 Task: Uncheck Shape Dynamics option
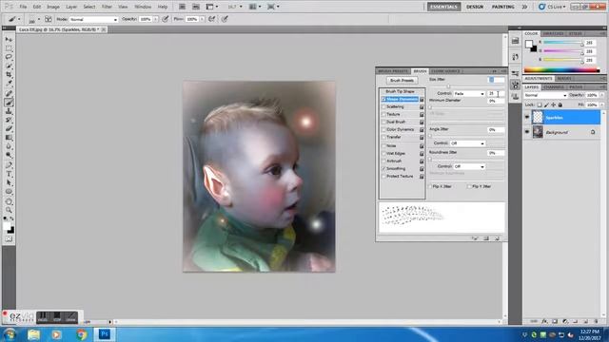(383, 99)
